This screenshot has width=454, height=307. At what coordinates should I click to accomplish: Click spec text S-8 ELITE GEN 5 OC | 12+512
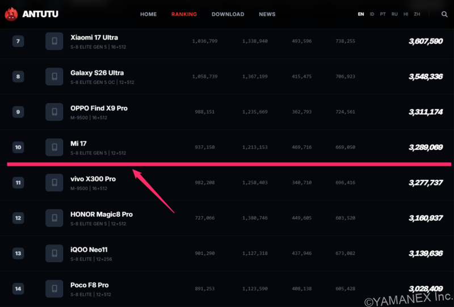(102, 82)
